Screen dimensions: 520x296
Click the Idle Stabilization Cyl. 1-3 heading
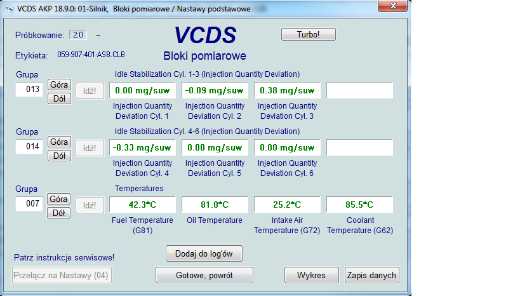(207, 74)
